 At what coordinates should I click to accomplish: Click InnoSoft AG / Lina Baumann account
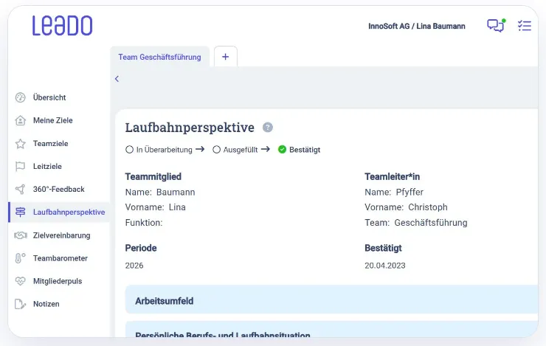pyautogui.click(x=416, y=26)
